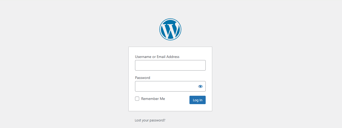Focus the Username or Email Address field

click(x=170, y=65)
